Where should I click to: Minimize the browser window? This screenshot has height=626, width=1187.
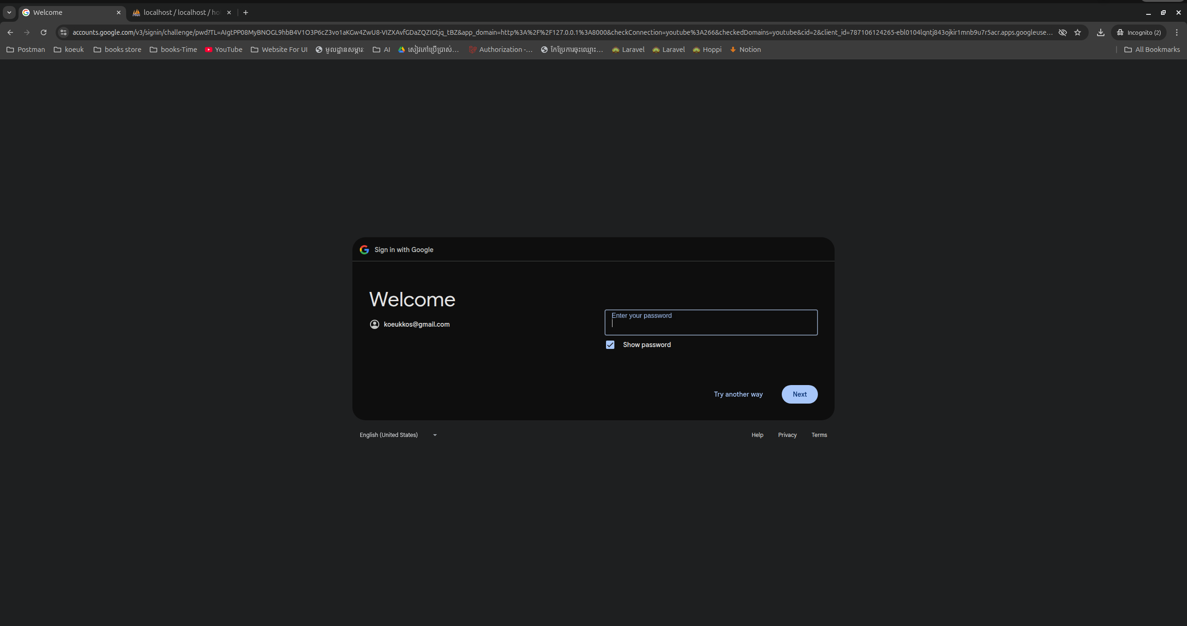1148,13
